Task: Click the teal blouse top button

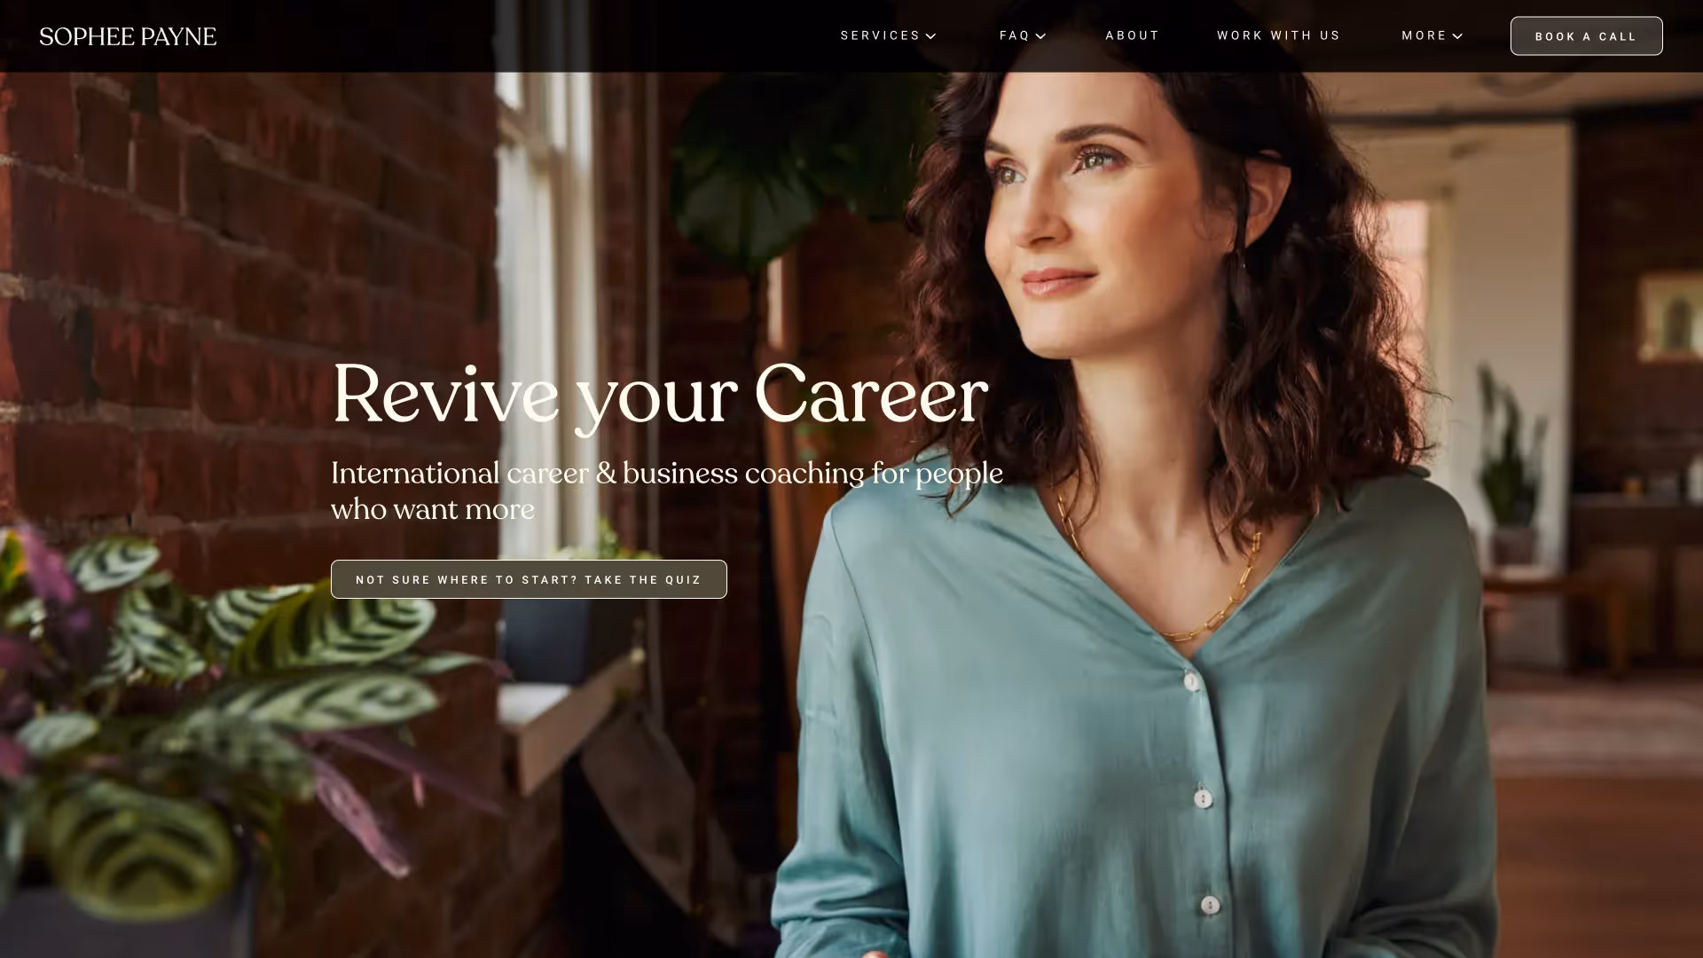Action: point(1191,682)
